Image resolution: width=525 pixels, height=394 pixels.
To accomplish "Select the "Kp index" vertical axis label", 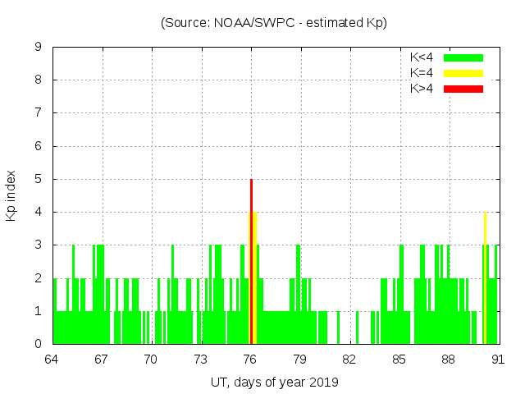I will [11, 195].
